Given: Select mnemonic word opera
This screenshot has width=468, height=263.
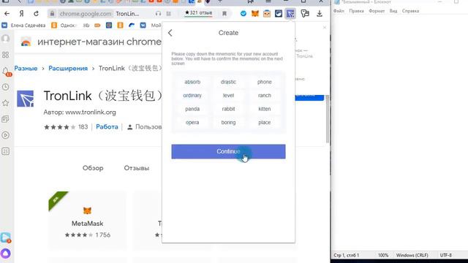Looking at the screenshot, I should (x=192, y=122).
